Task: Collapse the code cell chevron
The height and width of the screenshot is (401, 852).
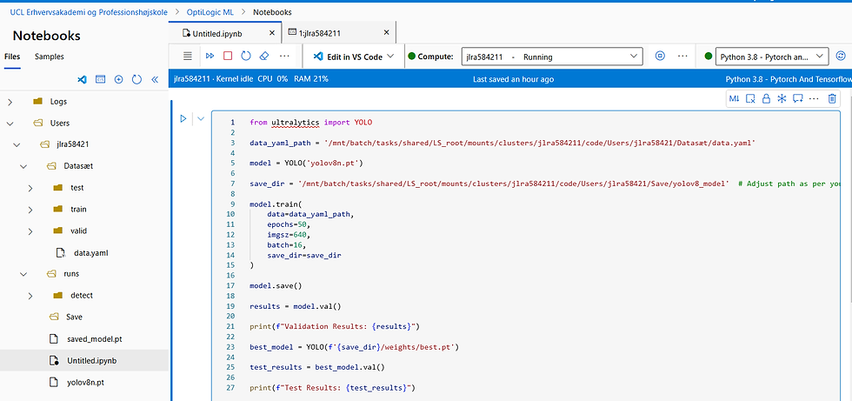Action: (x=201, y=118)
